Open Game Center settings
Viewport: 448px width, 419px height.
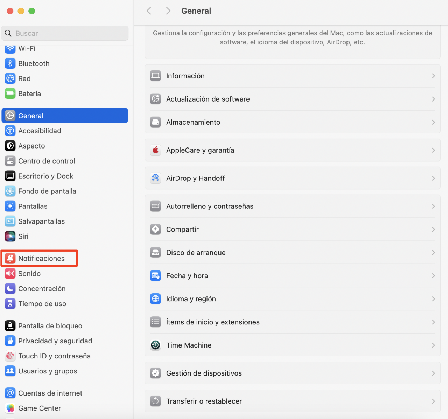tap(40, 408)
